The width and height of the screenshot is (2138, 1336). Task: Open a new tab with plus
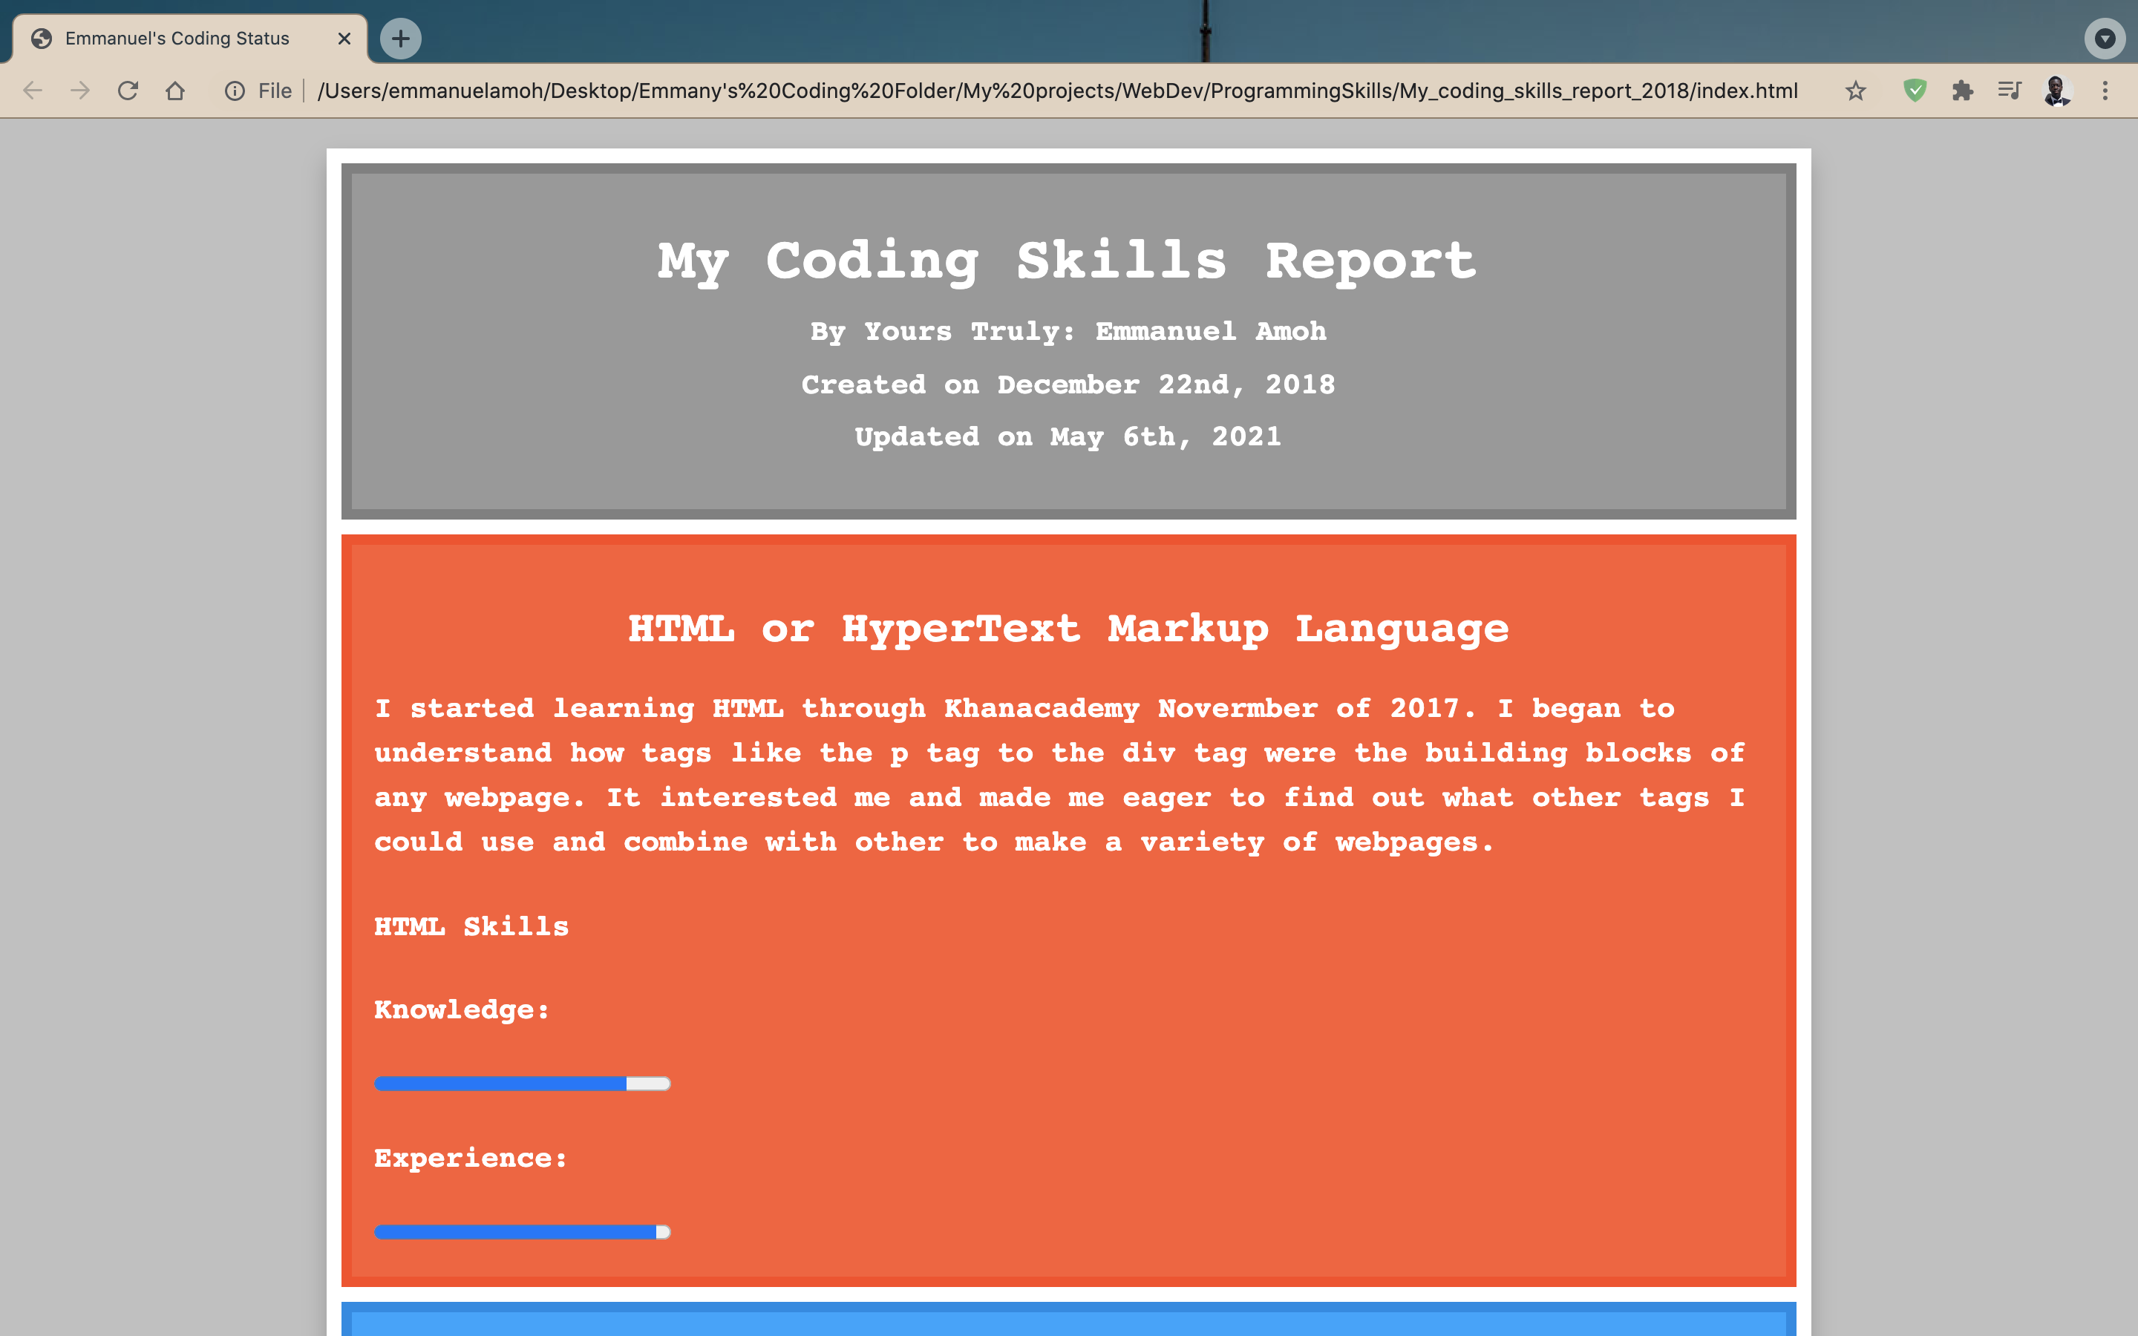[x=400, y=38]
